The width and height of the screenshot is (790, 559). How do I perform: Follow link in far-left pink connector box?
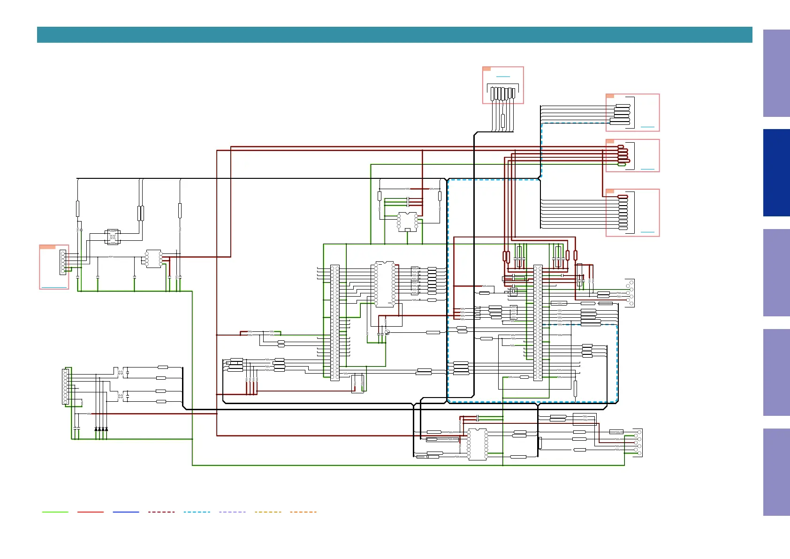coord(54,287)
